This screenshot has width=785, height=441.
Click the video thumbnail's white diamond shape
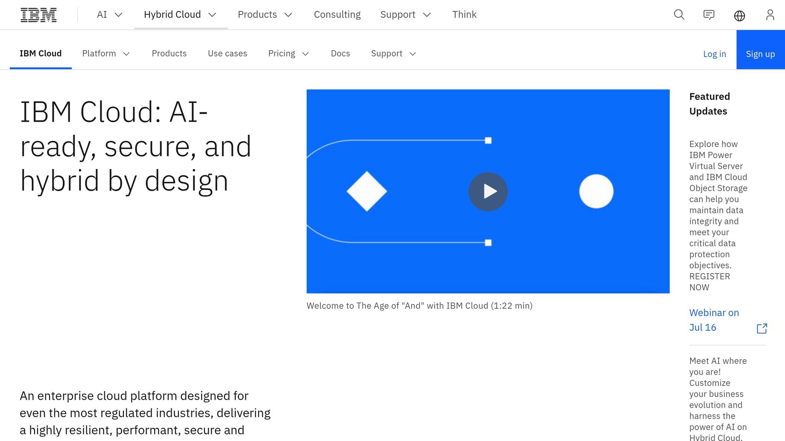(367, 191)
